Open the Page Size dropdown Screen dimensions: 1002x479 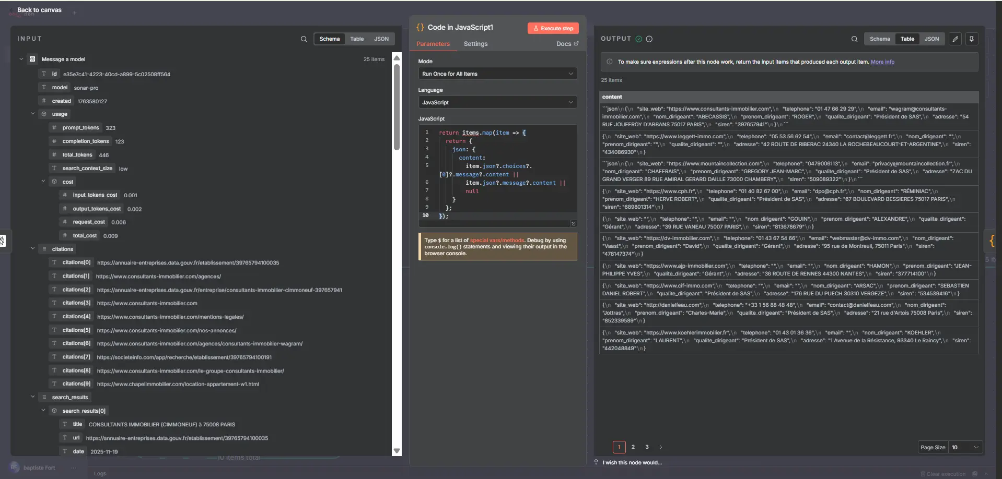click(x=965, y=447)
